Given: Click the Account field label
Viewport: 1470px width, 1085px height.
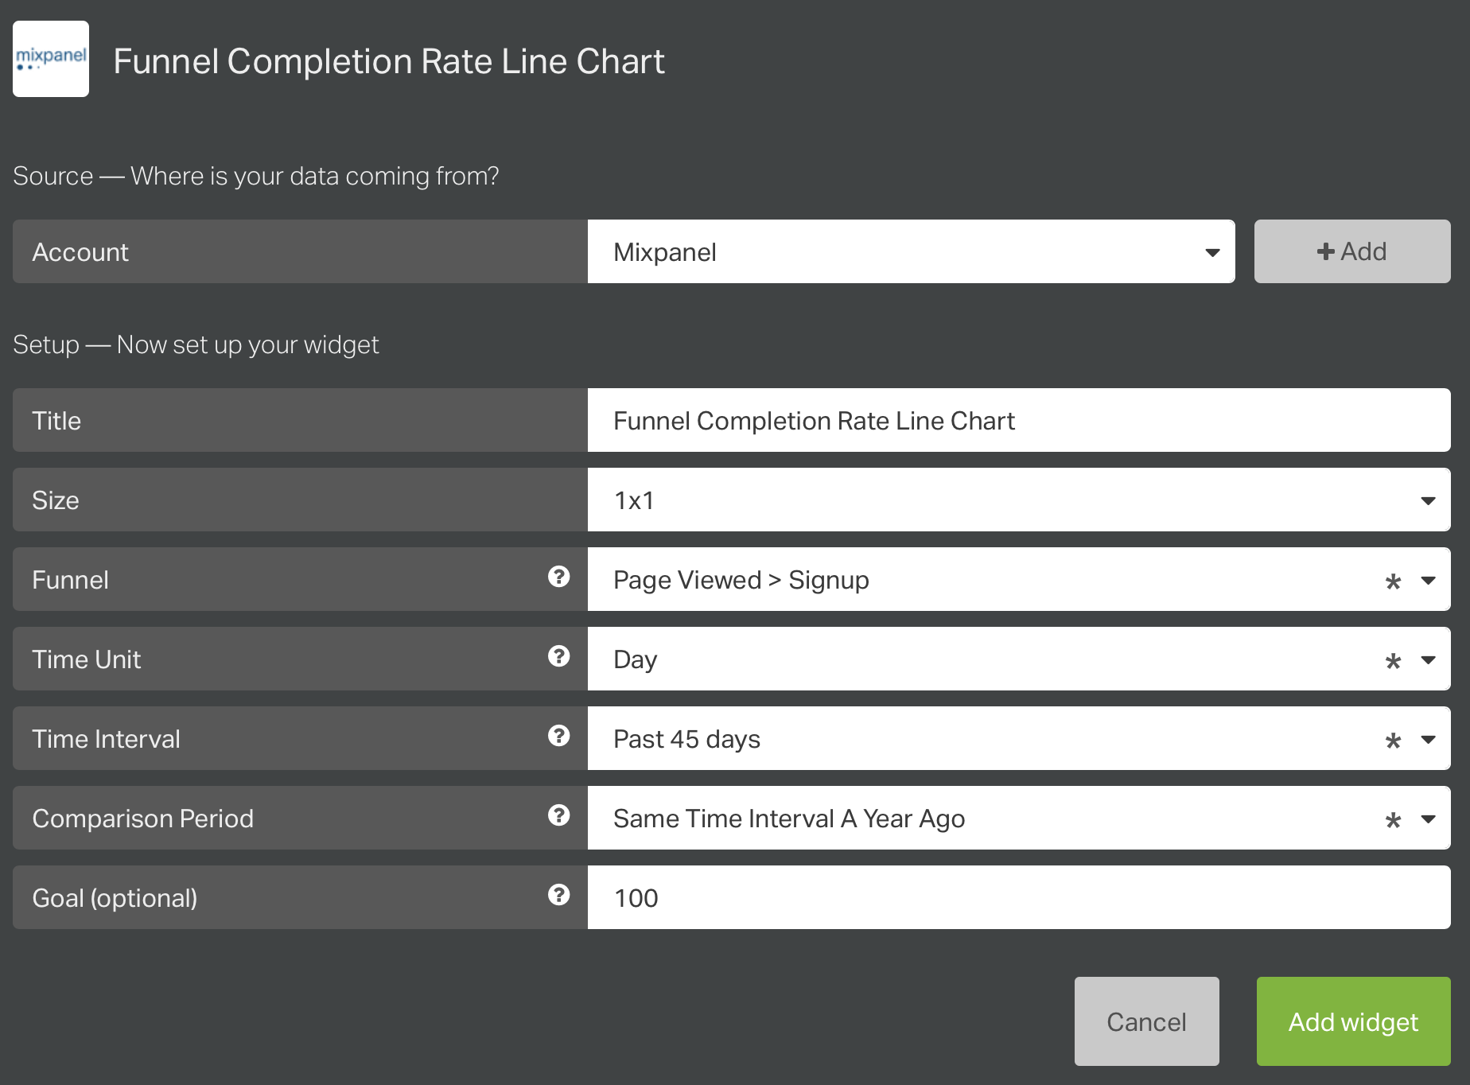Looking at the screenshot, I should [80, 252].
